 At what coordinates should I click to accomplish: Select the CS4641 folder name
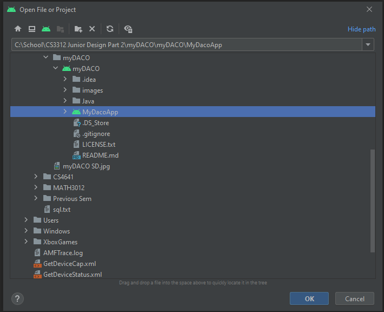[63, 177]
